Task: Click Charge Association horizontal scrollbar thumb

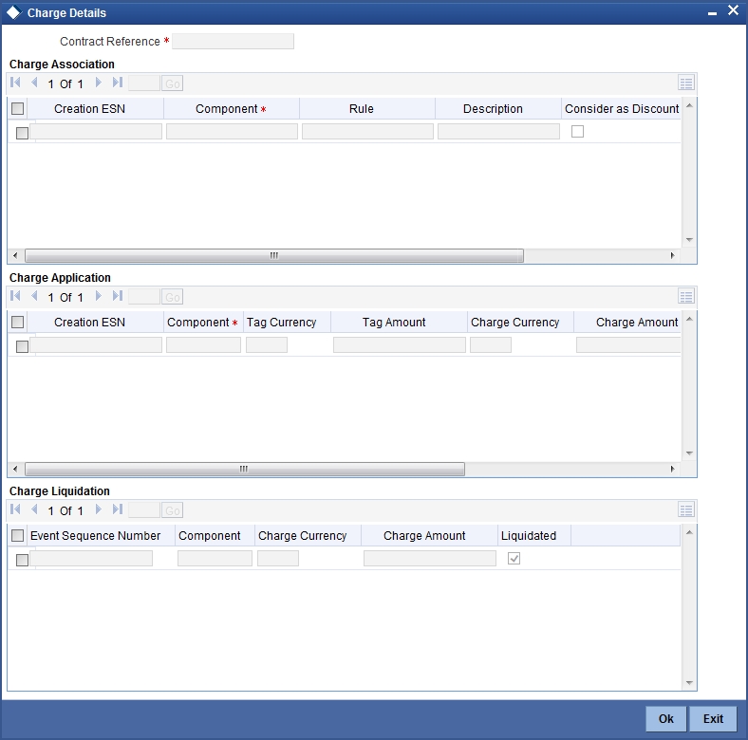Action: (x=274, y=255)
